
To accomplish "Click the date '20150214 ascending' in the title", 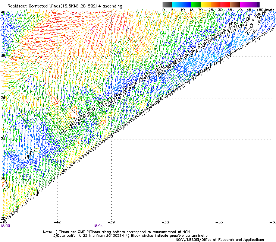I will point(101,6).
